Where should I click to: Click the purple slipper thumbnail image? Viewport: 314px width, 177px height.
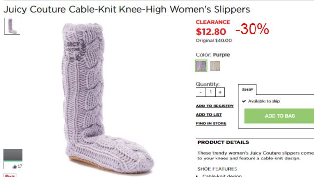(12, 26)
